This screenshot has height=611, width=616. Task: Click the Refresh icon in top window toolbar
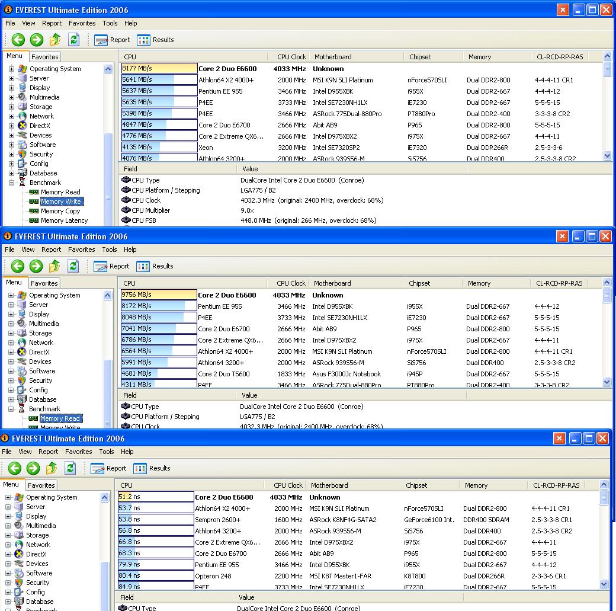click(74, 40)
